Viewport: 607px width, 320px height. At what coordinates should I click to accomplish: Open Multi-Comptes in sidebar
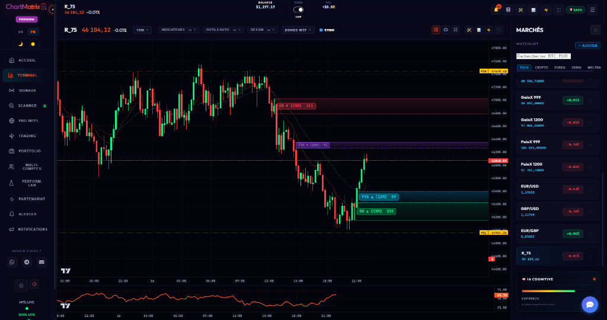click(x=27, y=167)
